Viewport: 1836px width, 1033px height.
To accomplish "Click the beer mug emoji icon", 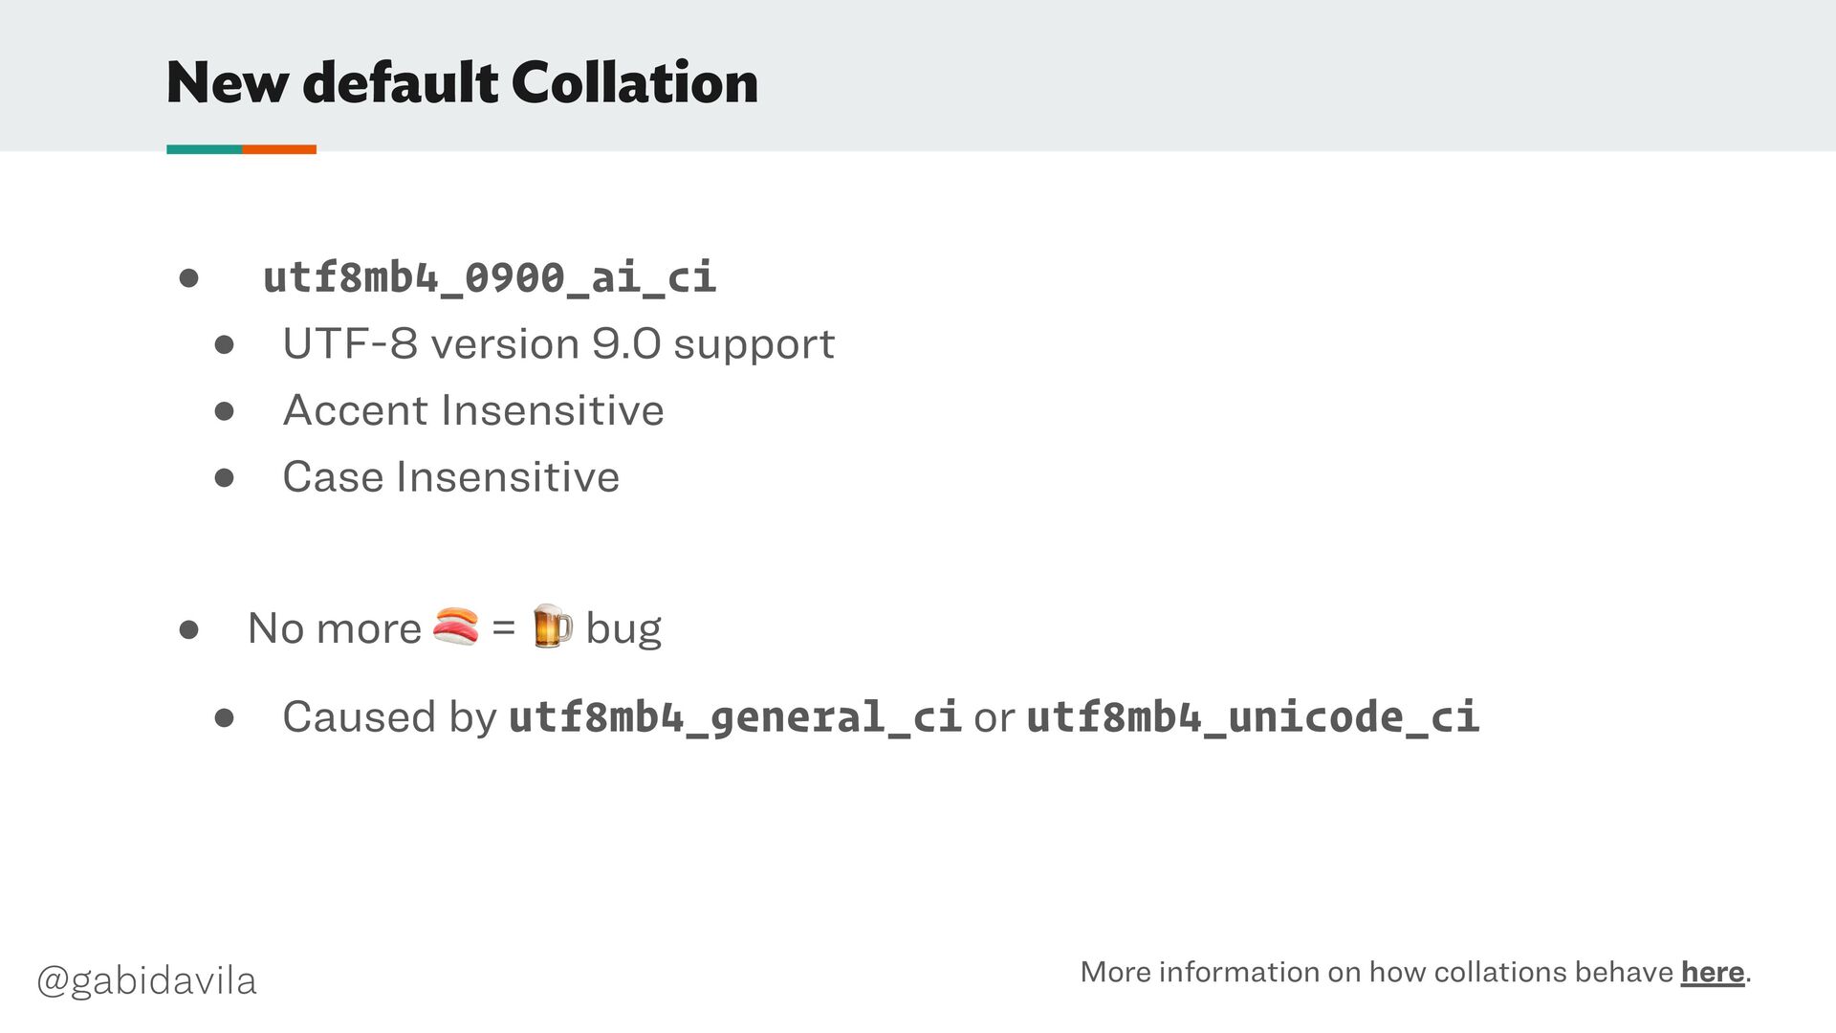I will (x=552, y=626).
